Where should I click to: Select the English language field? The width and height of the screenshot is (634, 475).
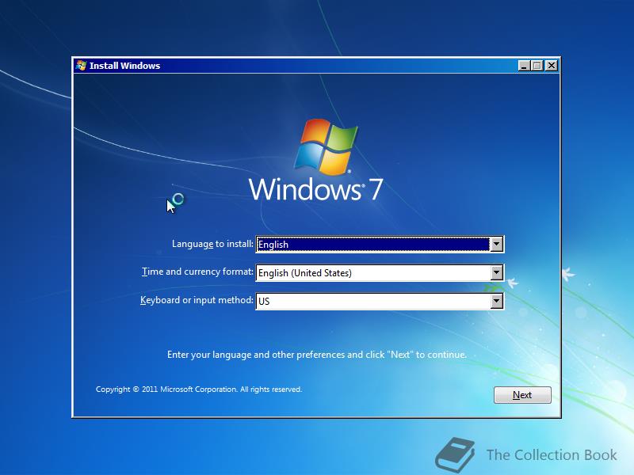380,245
